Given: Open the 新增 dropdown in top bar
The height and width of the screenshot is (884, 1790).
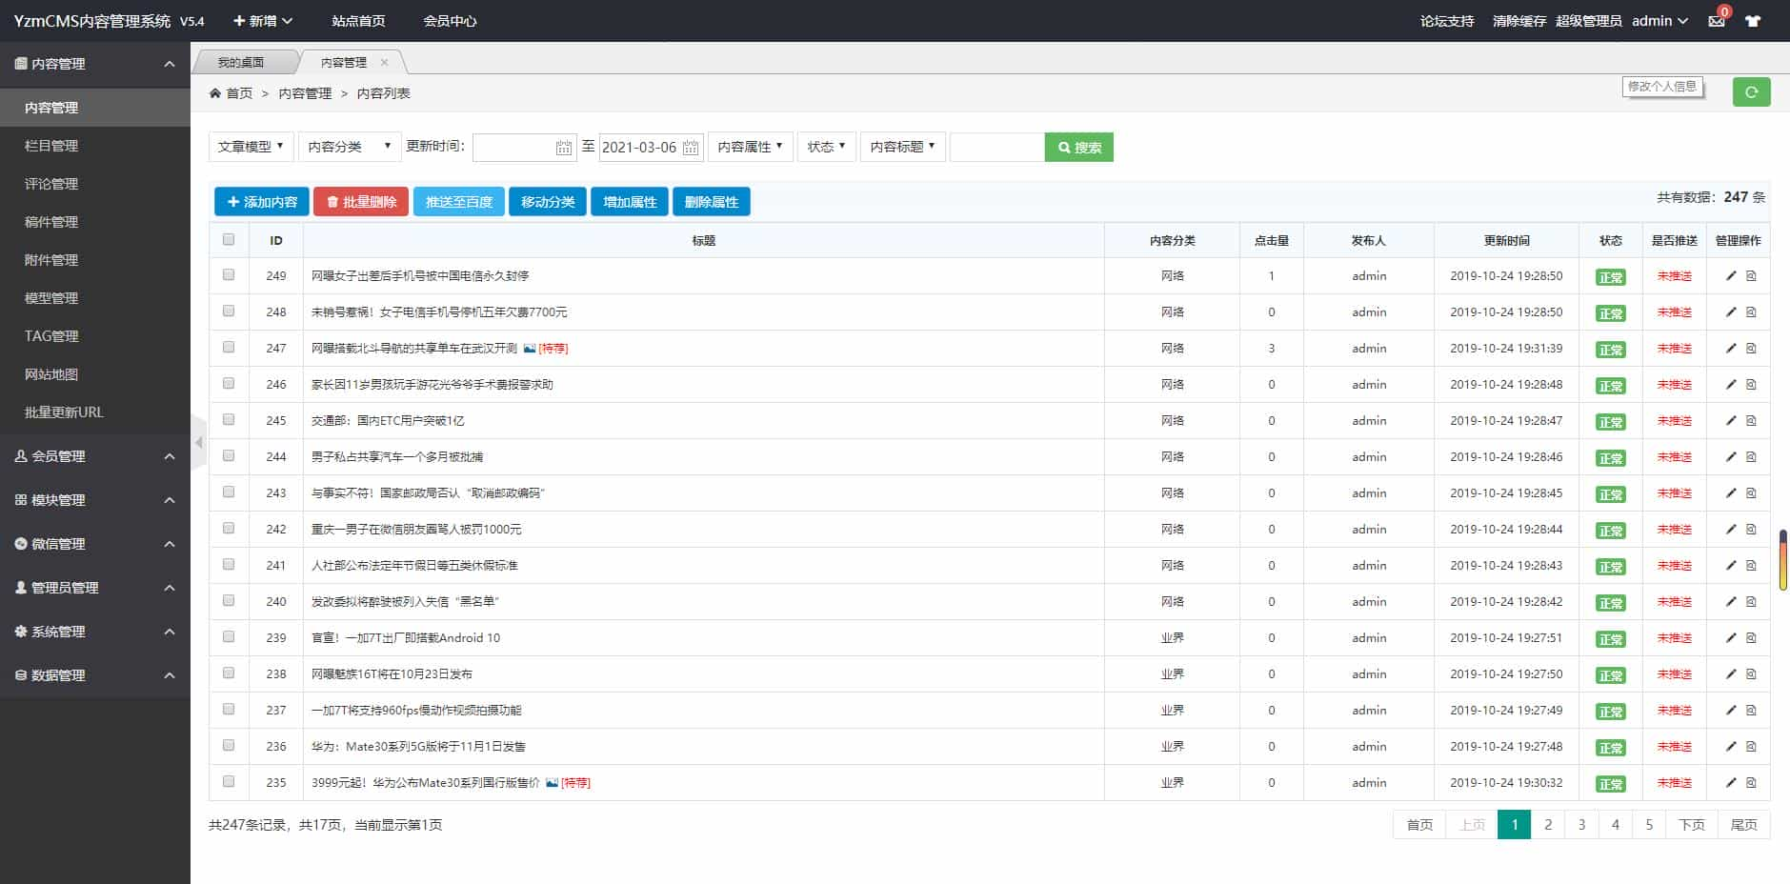Looking at the screenshot, I should (263, 21).
